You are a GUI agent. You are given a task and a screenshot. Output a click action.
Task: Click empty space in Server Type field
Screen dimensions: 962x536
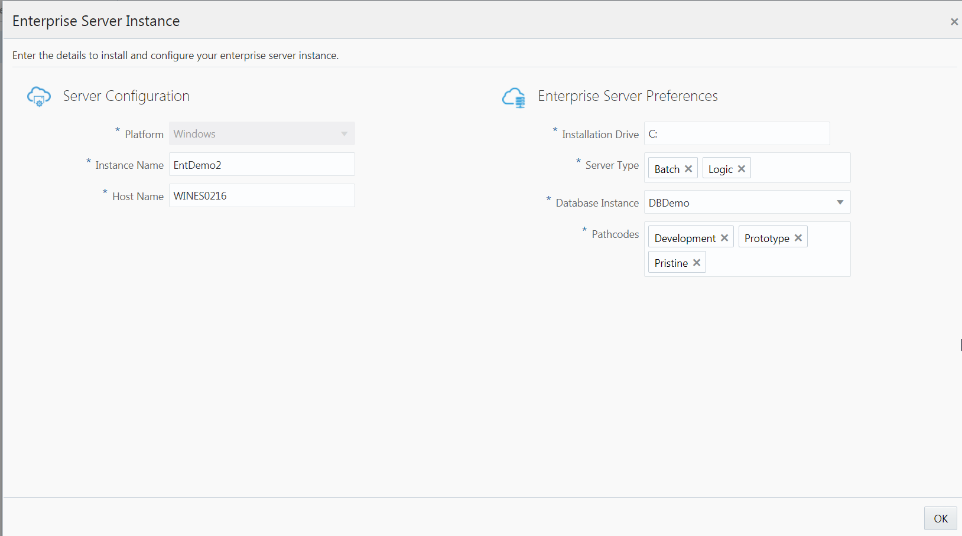(801, 169)
